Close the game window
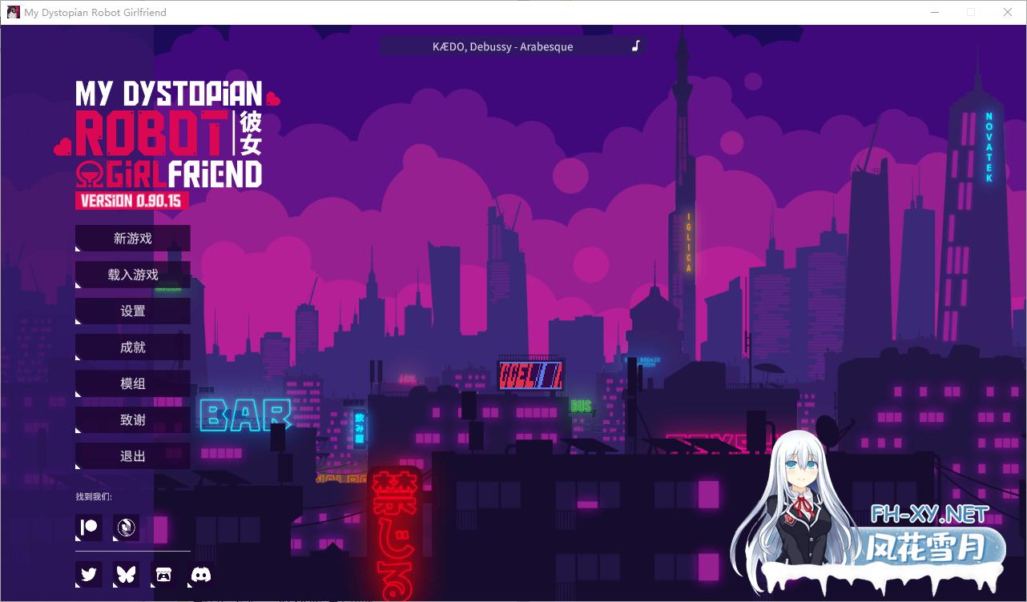1027x602 pixels. 1008,13
